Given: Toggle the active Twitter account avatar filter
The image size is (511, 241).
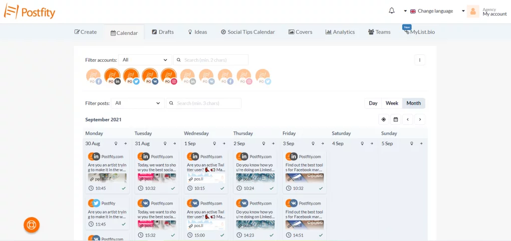Looking at the screenshot, I should [x=131, y=76].
